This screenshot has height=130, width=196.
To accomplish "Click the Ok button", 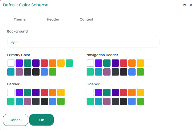I will (41, 120).
